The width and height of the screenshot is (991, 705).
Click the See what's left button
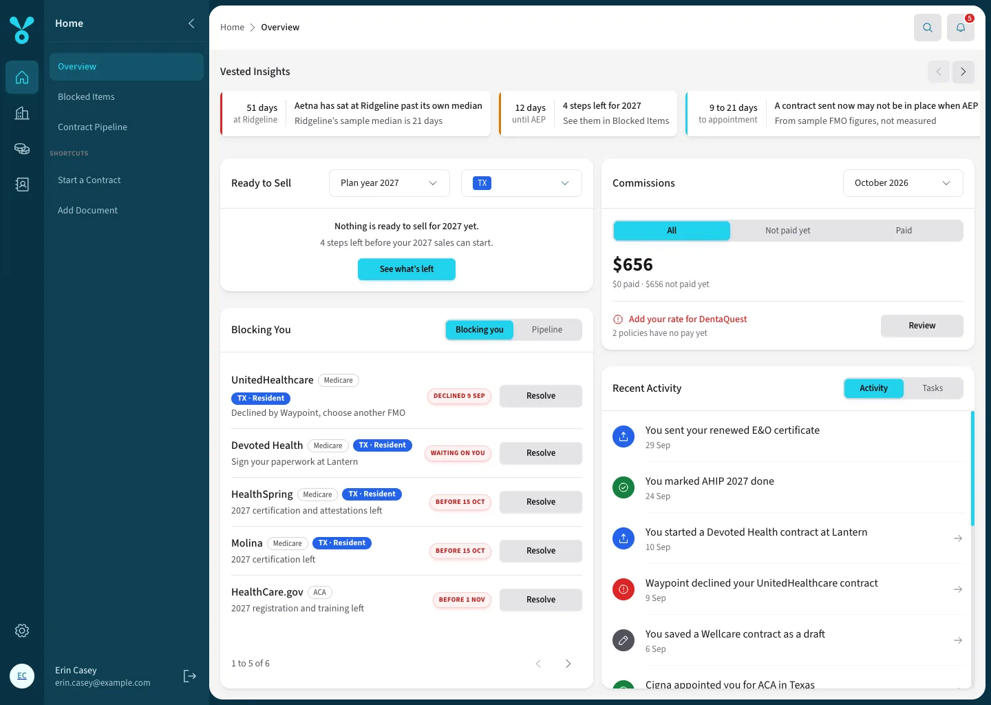407,269
